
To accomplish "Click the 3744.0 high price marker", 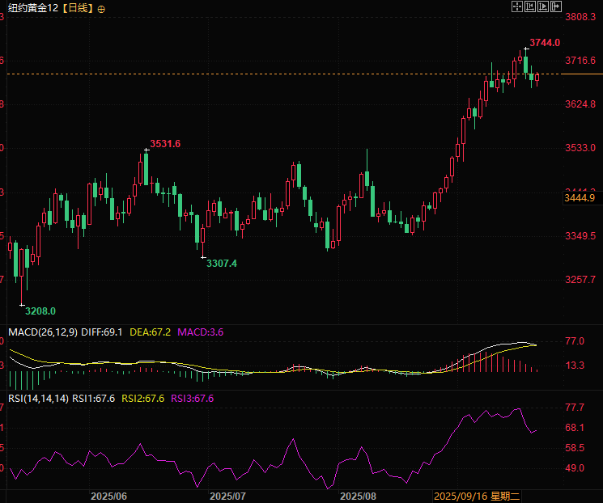I will [545, 43].
